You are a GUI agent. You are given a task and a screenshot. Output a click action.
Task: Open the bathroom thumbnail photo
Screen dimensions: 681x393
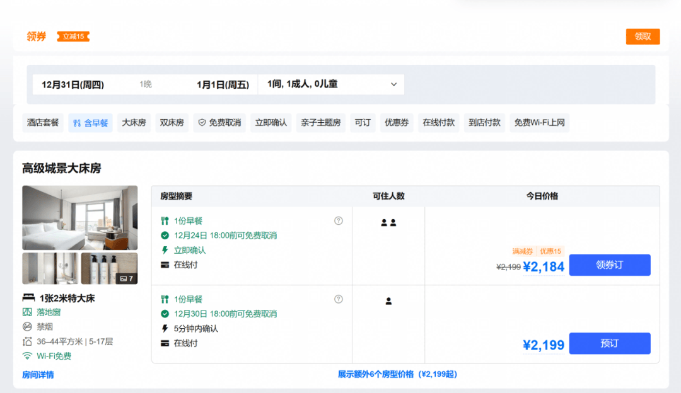pos(50,268)
